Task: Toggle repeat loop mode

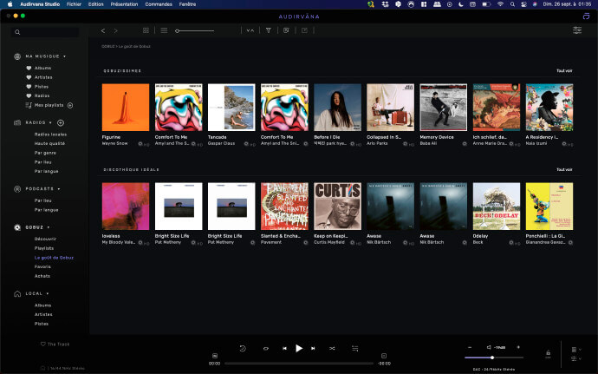Action: [x=266, y=349]
